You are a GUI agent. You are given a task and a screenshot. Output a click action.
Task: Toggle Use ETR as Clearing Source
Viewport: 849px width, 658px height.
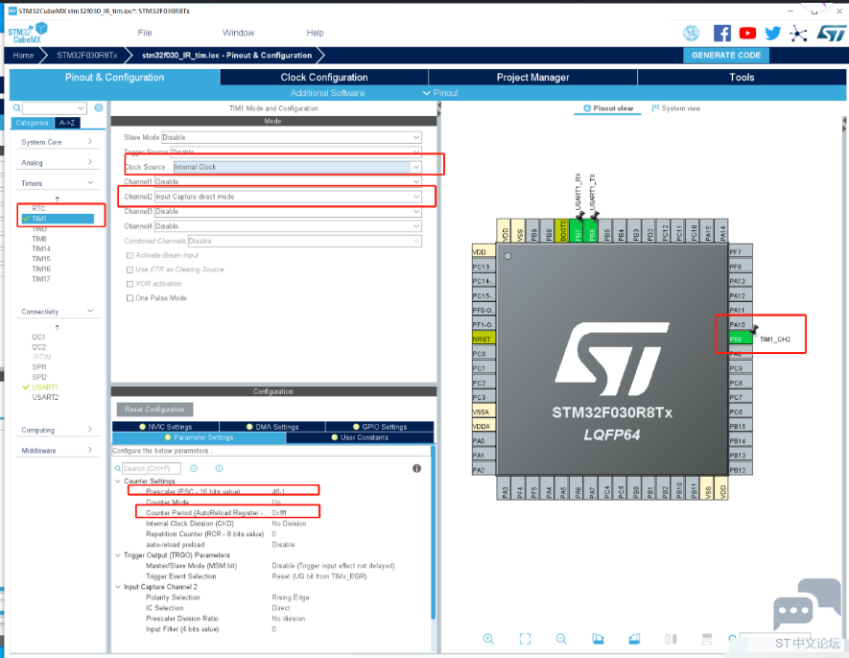click(130, 270)
